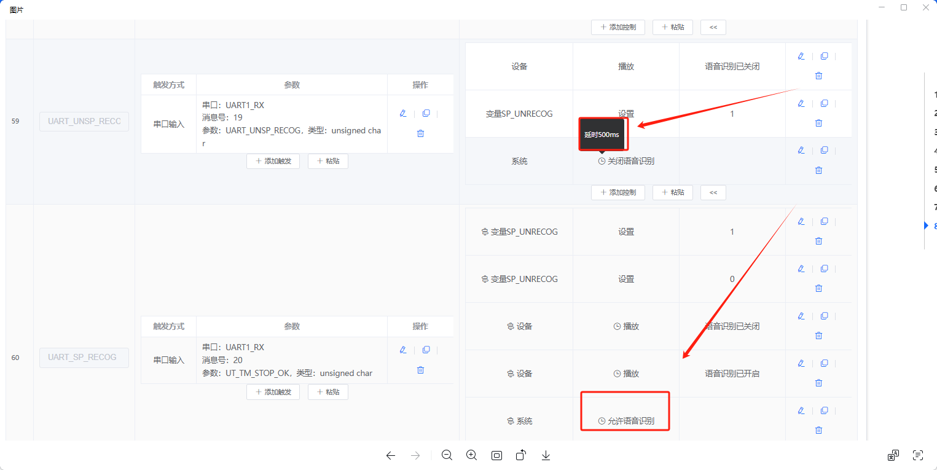The image size is (937, 470).
Task: Delete the UART_SP_RECOG trigger via trash icon
Action: pos(420,369)
